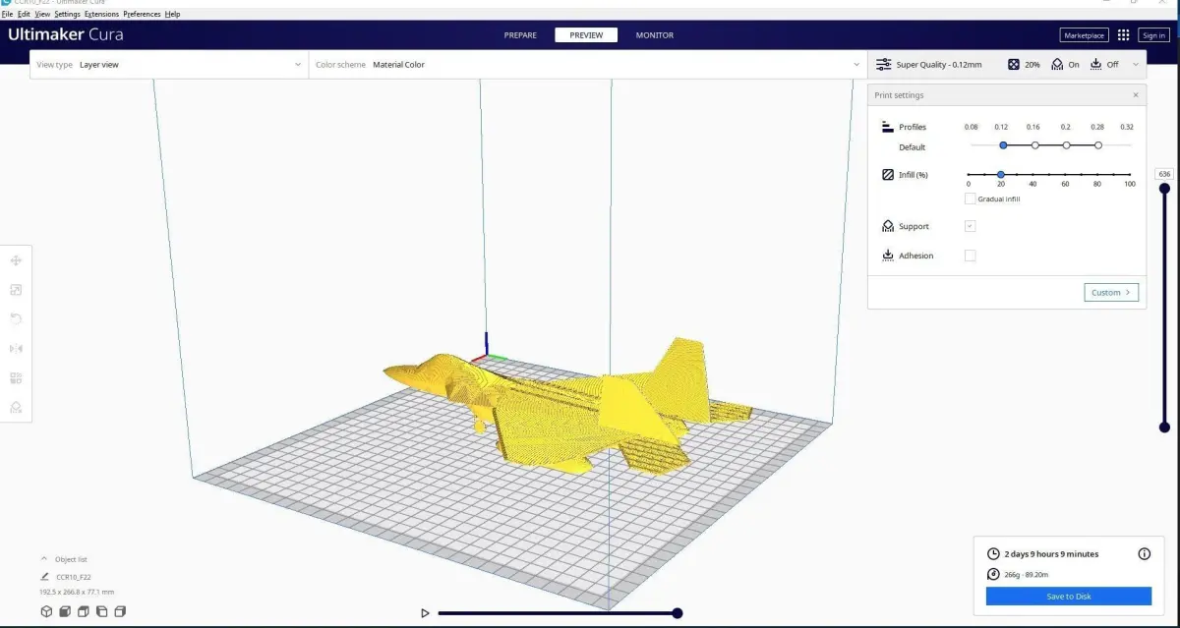Switch to the PREPARE stage
Image resolution: width=1180 pixels, height=628 pixels.
click(x=520, y=35)
